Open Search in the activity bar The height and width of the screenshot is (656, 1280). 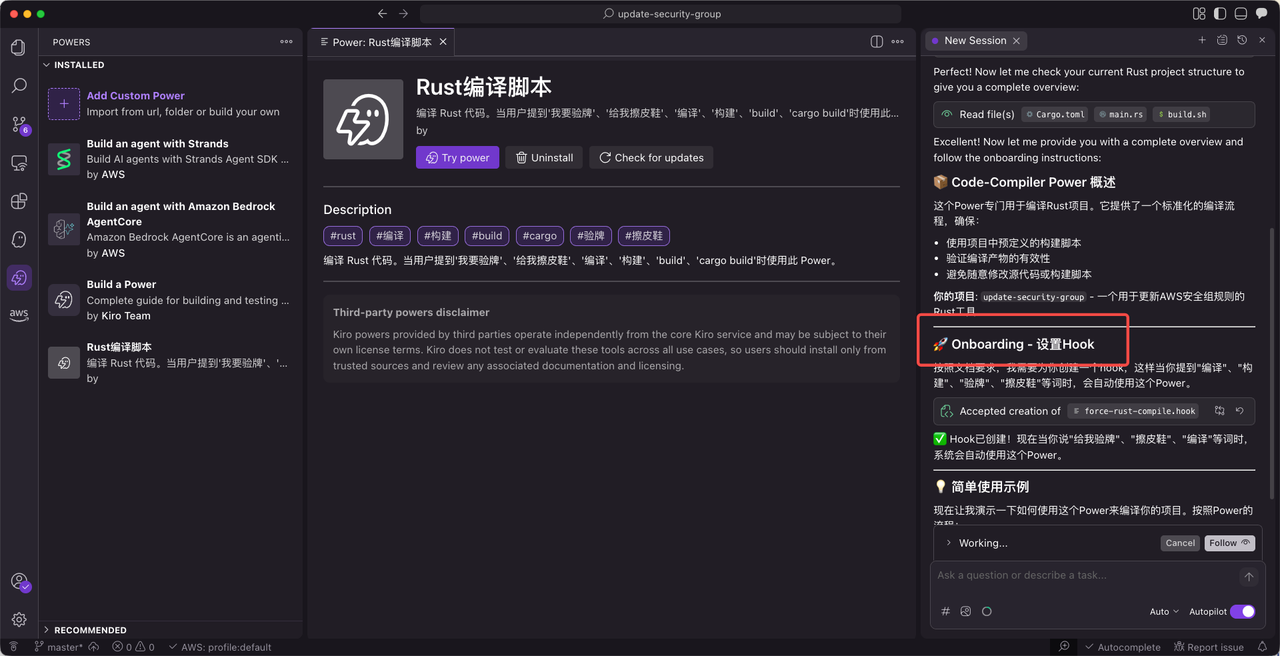coord(19,85)
